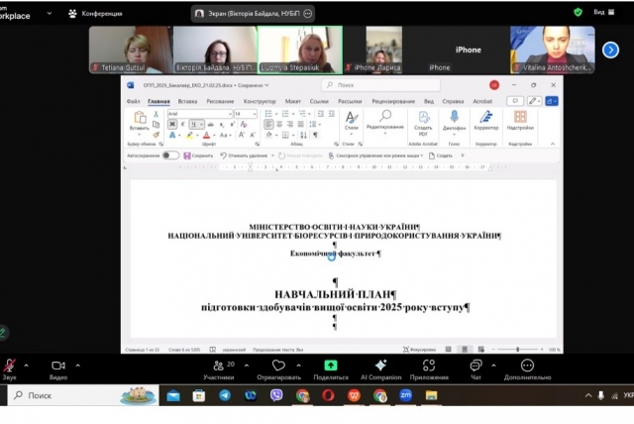Decrease paragraph indent
634x424 pixels.
[x=321, y=114]
